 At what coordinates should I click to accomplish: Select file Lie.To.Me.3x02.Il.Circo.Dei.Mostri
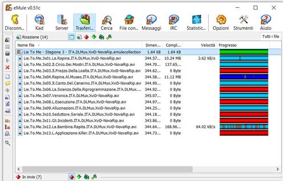tap(148, 64)
